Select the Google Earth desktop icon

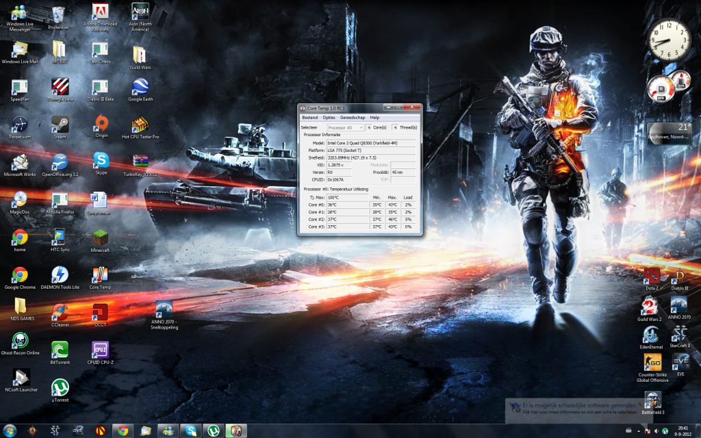point(140,90)
